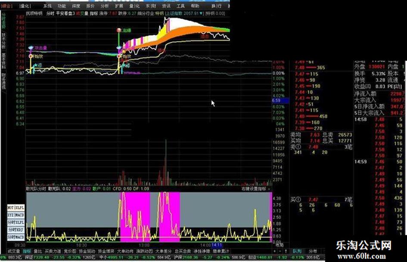Switch to 资金驱动 bottom tab
Viewport: 407px width, 262px height.
87,251
